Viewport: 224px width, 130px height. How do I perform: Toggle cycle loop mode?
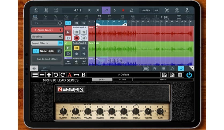coord(106,10)
